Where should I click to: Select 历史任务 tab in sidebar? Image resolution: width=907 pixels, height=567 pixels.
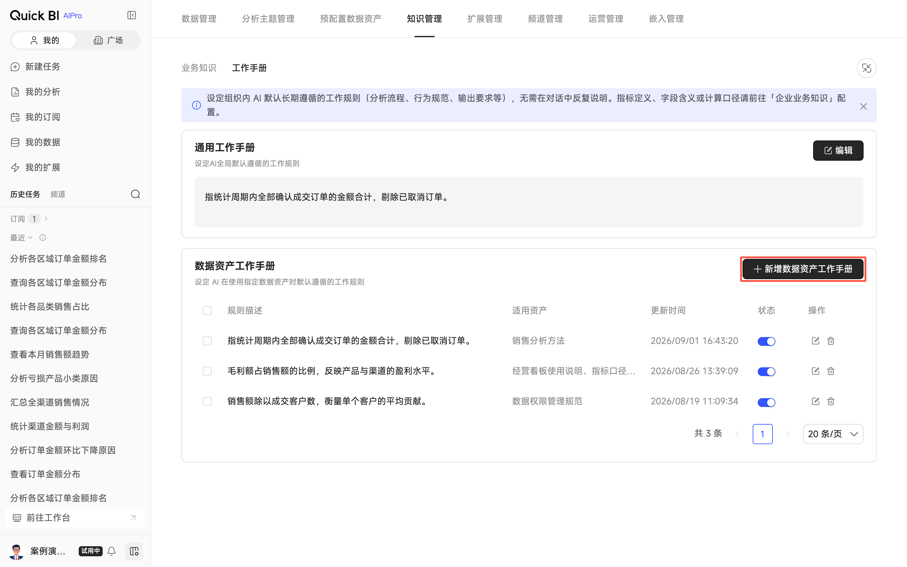(25, 194)
